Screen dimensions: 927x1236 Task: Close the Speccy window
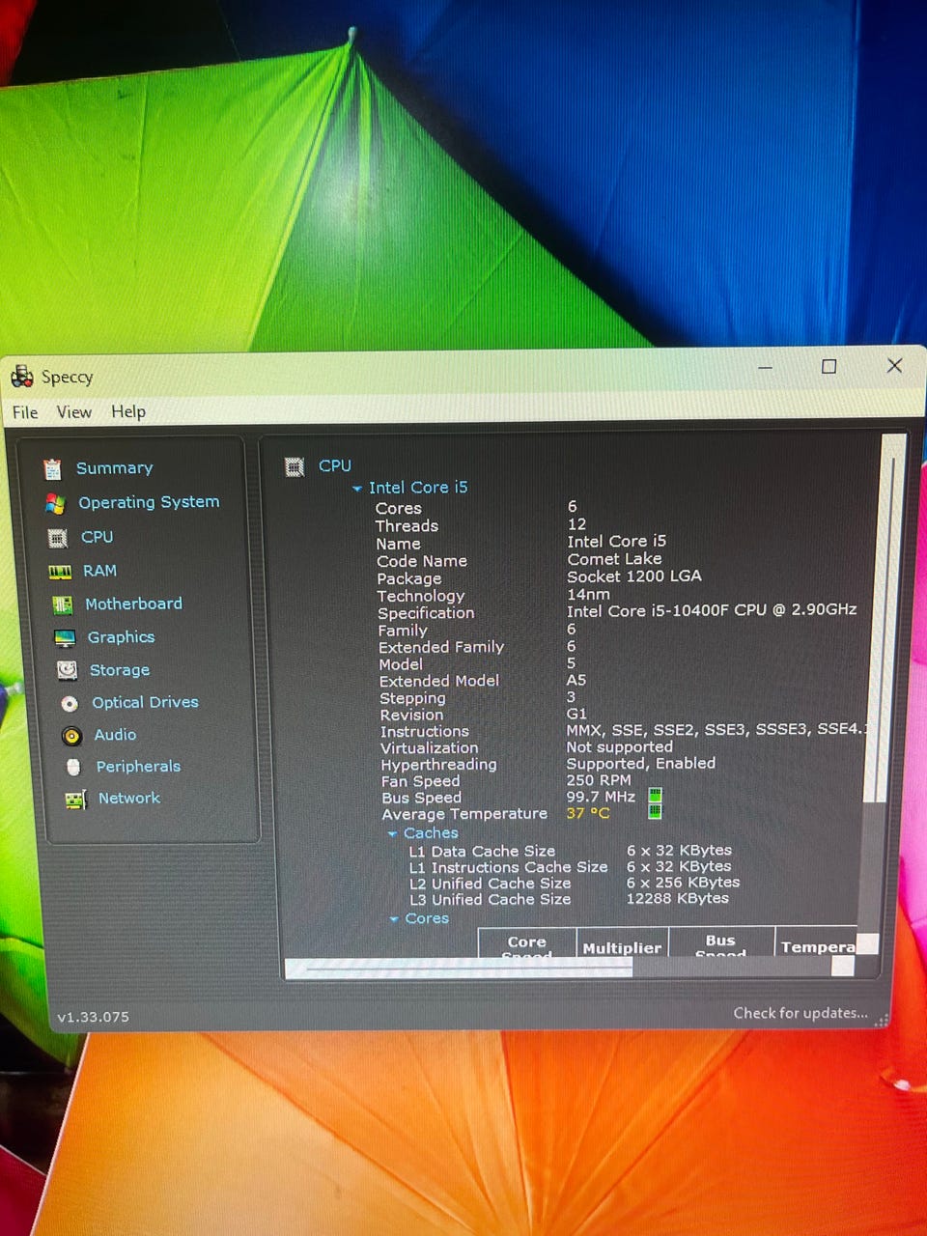[894, 366]
